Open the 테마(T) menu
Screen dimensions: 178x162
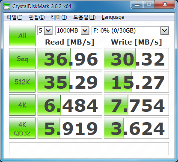click(59, 17)
